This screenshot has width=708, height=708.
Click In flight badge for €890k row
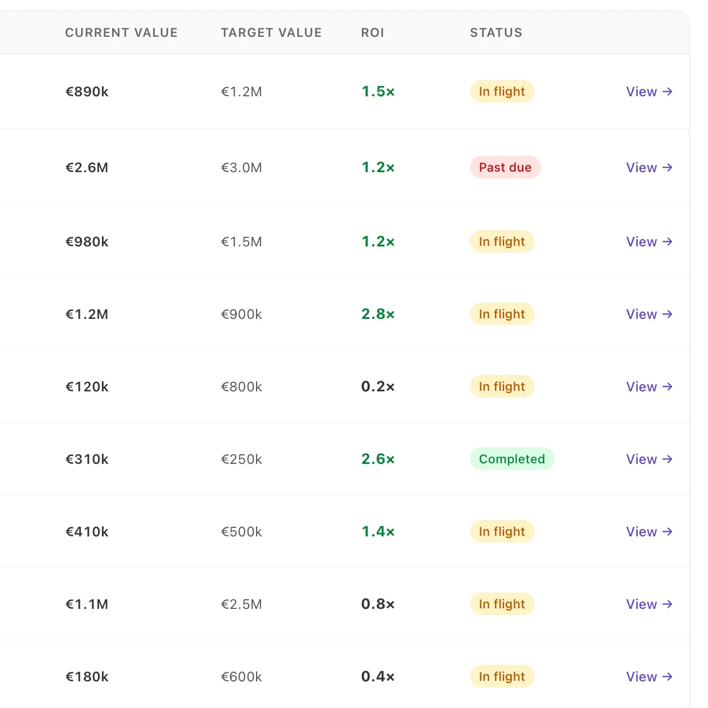(502, 92)
